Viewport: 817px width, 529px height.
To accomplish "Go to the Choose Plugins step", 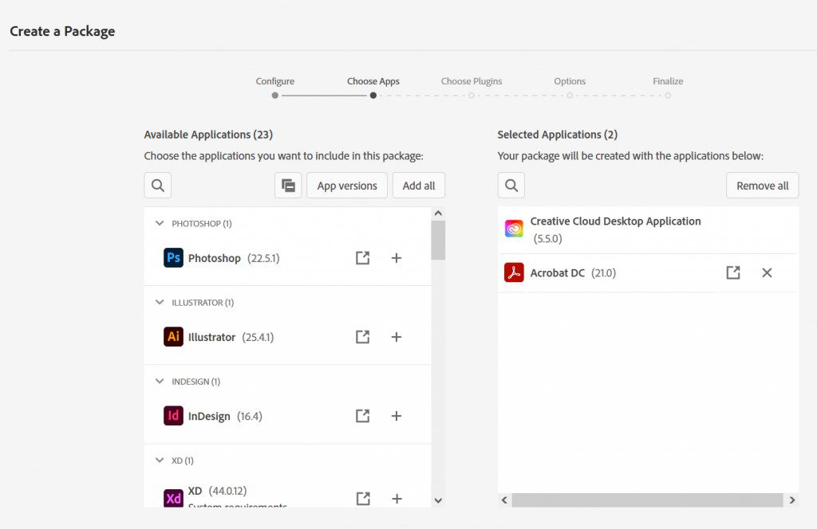I will click(x=472, y=80).
